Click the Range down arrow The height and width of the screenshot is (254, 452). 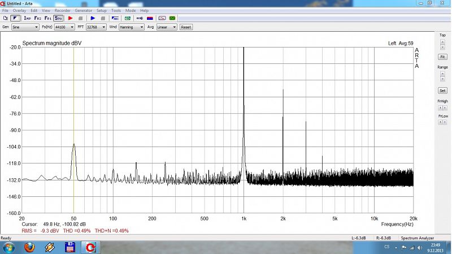coord(442,79)
